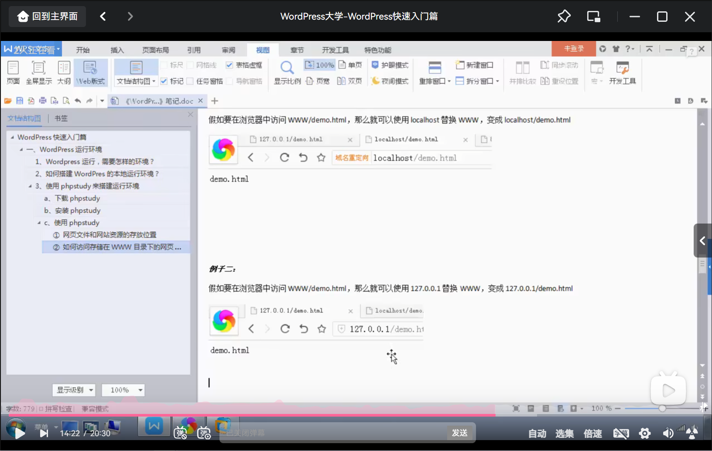
Task: Select outline item ① 网页文件和网站资源的存放位置
Action: 105,235
